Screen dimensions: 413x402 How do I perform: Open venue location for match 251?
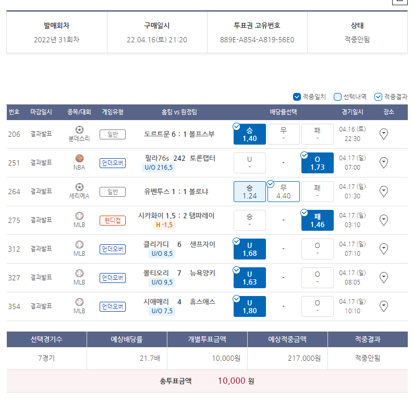(x=383, y=163)
